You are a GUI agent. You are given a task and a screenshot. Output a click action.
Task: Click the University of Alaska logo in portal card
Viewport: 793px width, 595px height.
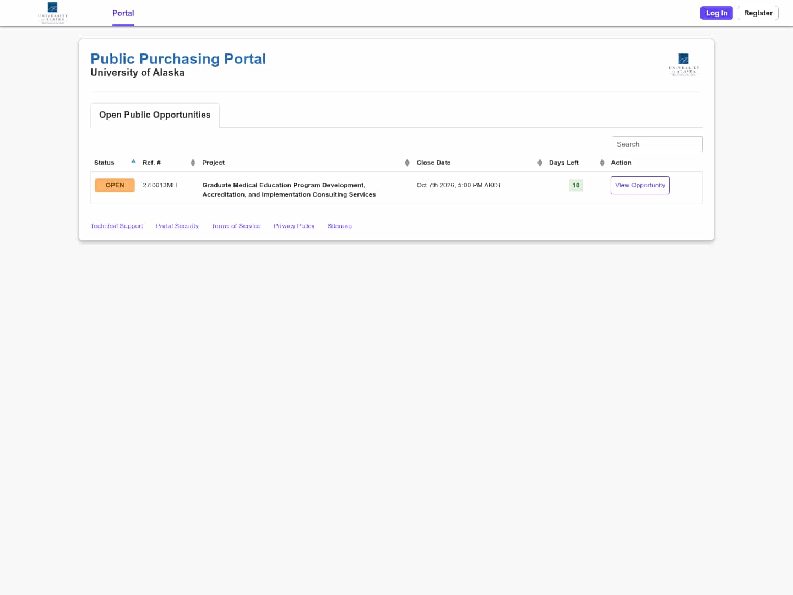point(683,64)
